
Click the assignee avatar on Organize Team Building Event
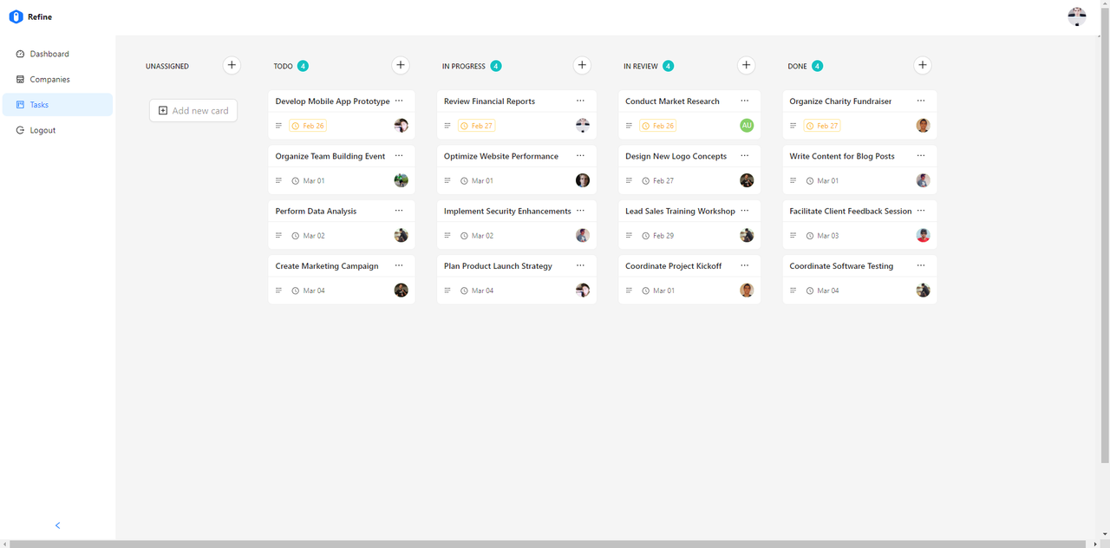tap(401, 180)
